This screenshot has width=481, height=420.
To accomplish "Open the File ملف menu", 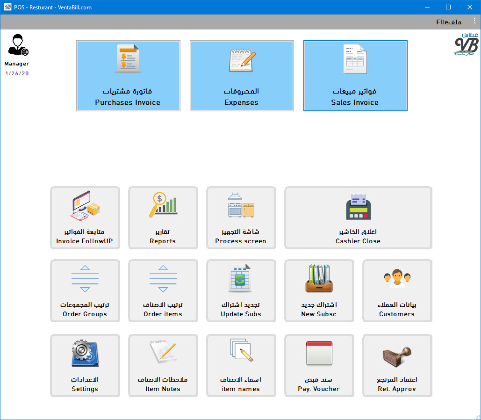I will (449, 22).
